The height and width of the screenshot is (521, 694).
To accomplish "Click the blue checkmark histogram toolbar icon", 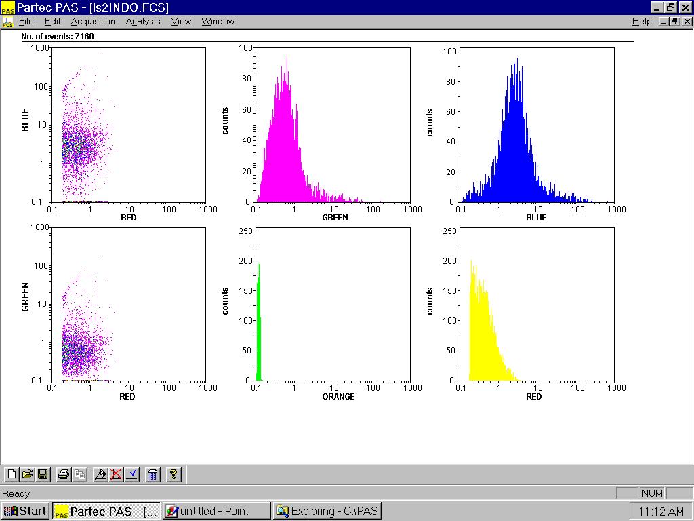I will (x=132, y=475).
